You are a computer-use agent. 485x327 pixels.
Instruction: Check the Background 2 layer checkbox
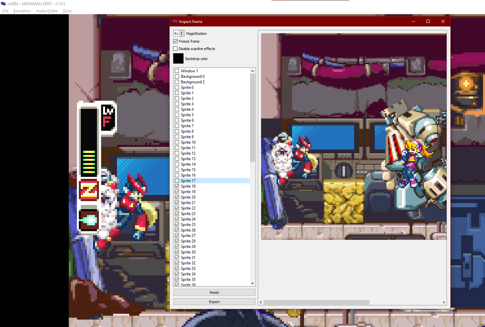click(x=177, y=82)
